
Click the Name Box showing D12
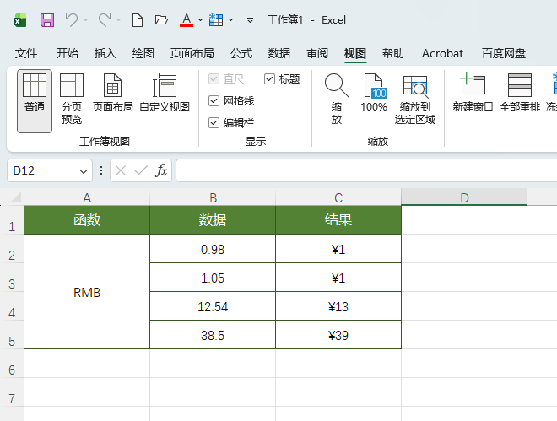coord(43,170)
